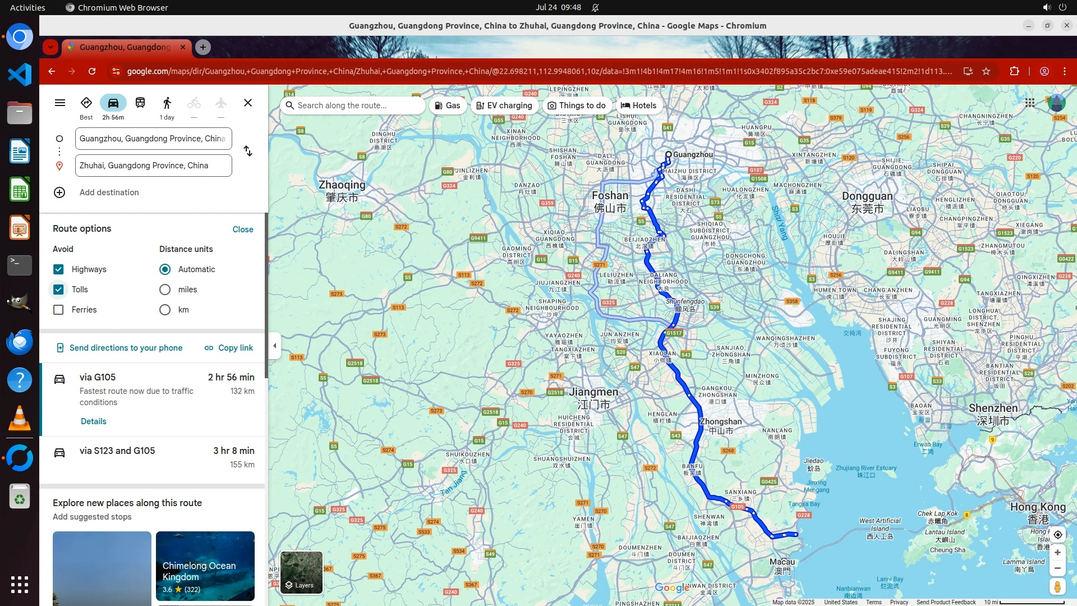Click the Search along the route field

point(352,105)
